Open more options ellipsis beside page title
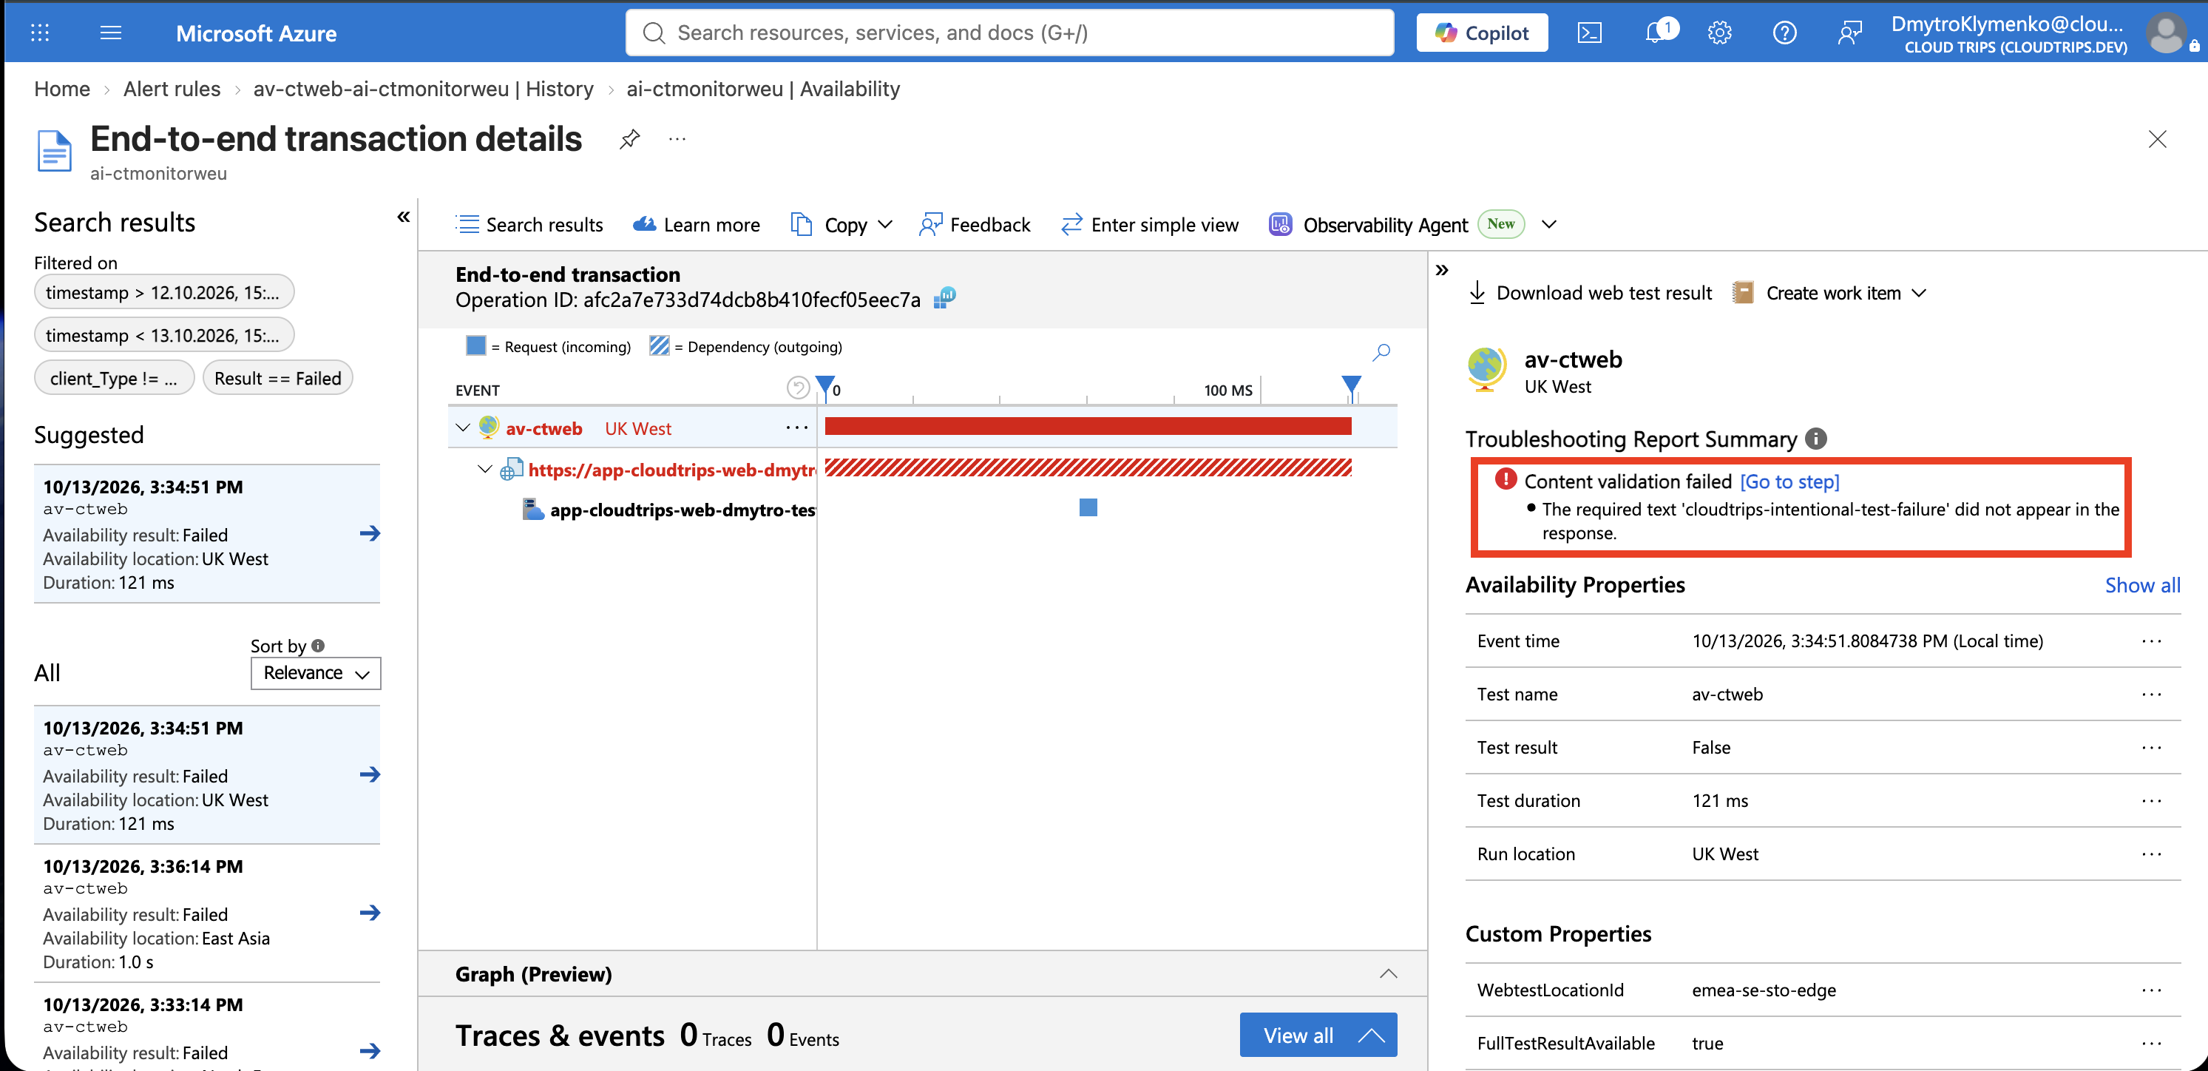The image size is (2208, 1071). tap(677, 139)
